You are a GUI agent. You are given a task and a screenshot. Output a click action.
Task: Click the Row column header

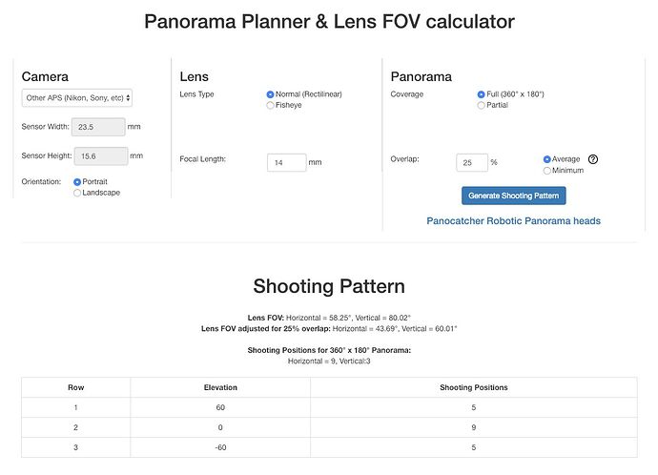76,387
